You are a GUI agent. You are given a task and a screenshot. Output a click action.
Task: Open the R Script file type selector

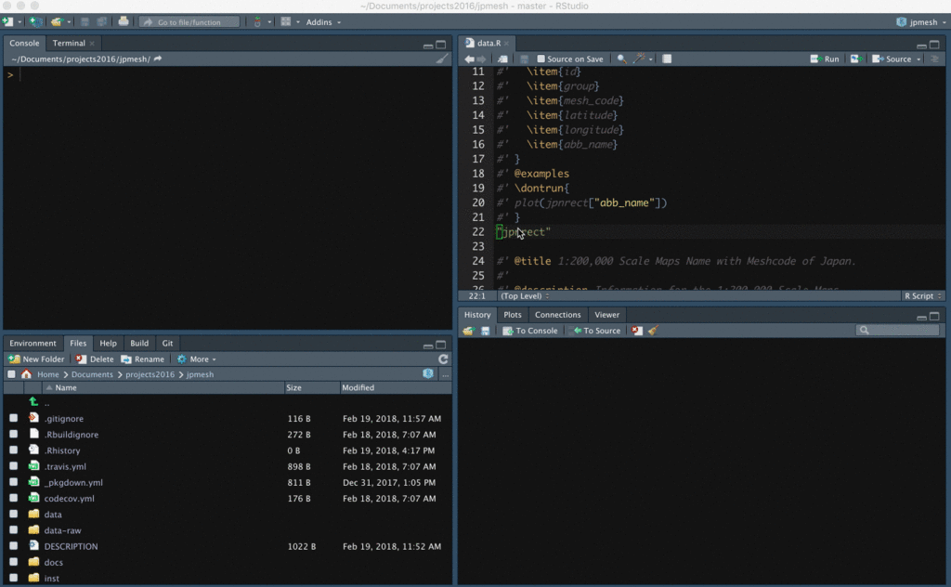point(923,296)
